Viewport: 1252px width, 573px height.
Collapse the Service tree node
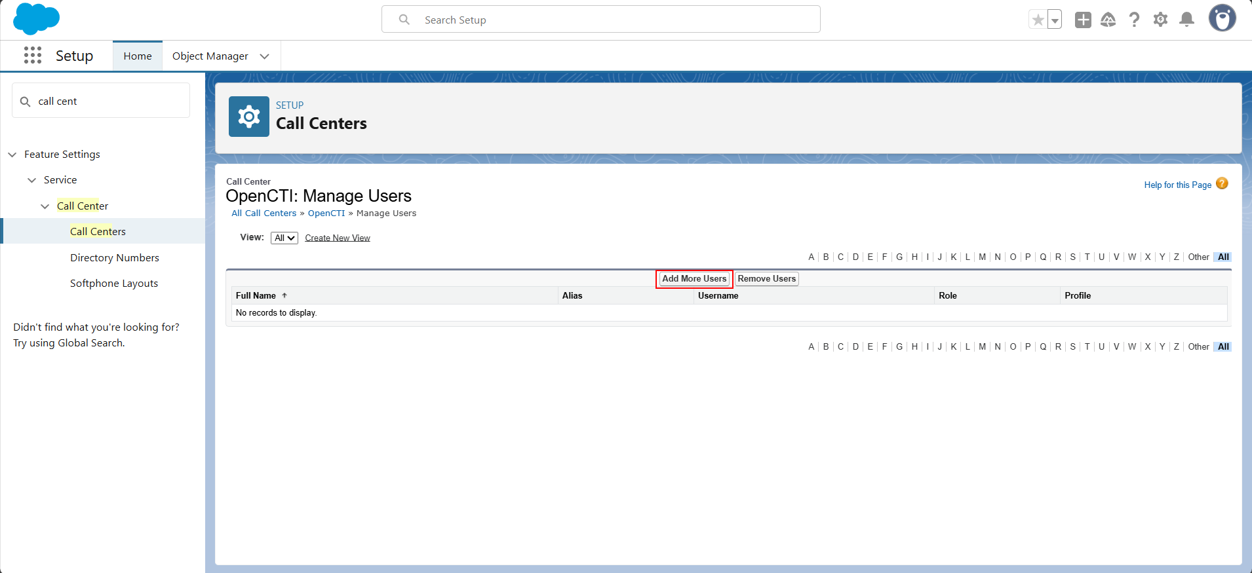pos(31,180)
